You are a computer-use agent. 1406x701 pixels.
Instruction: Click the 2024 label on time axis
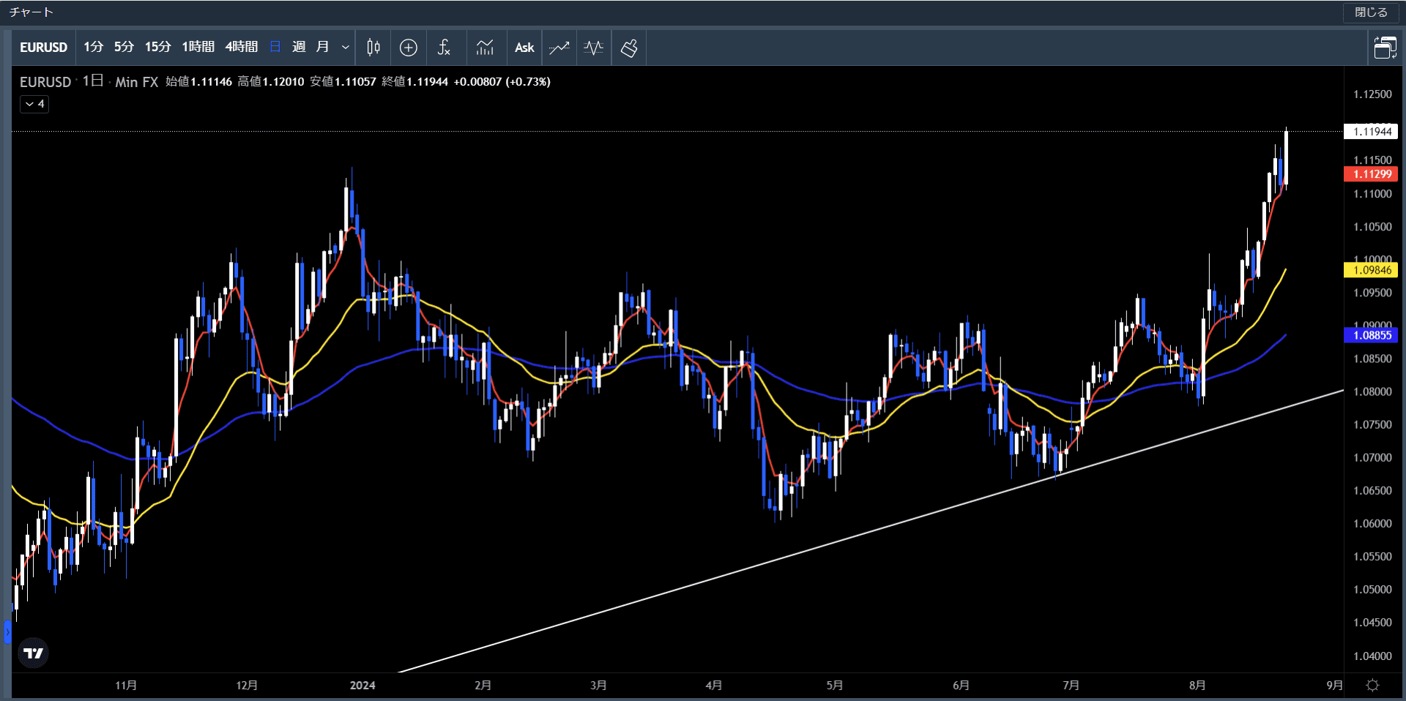pyautogui.click(x=362, y=686)
